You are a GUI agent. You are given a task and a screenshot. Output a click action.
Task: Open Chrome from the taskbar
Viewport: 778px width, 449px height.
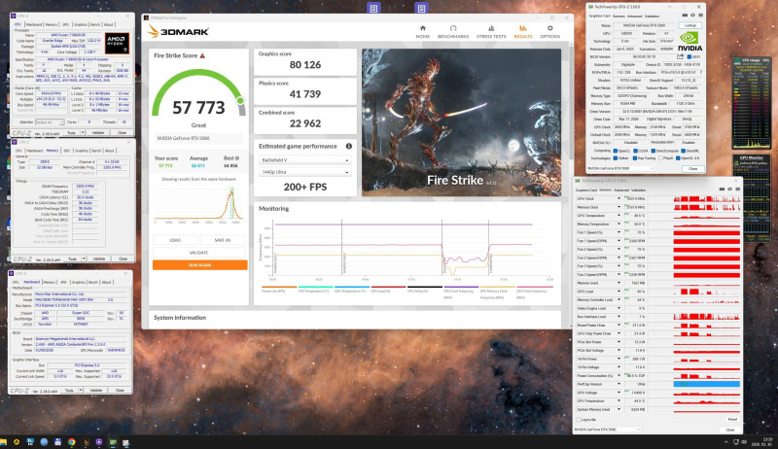tap(71, 442)
